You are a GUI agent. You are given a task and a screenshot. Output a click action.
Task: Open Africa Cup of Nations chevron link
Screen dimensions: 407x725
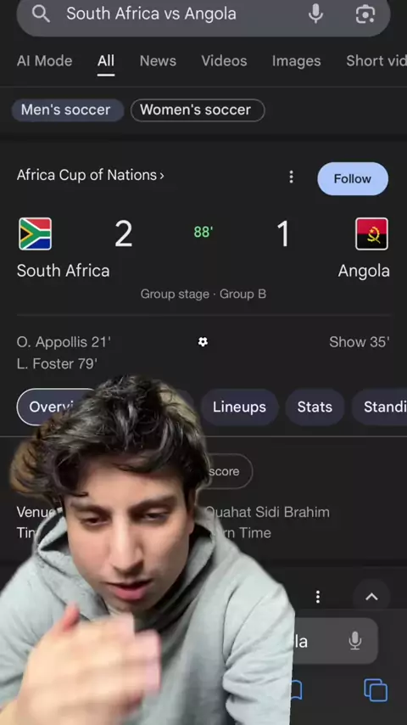pos(91,175)
